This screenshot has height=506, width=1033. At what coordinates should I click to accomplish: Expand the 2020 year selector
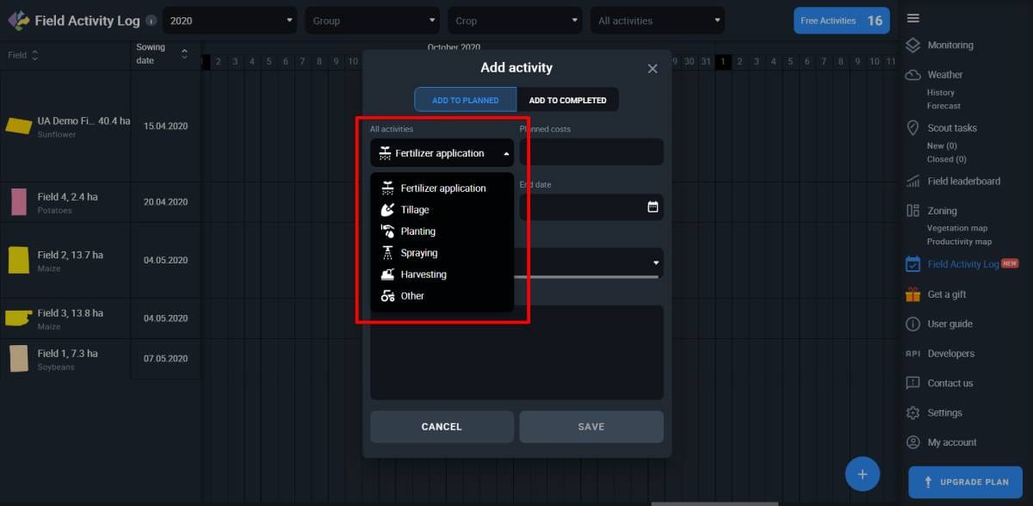coord(228,20)
